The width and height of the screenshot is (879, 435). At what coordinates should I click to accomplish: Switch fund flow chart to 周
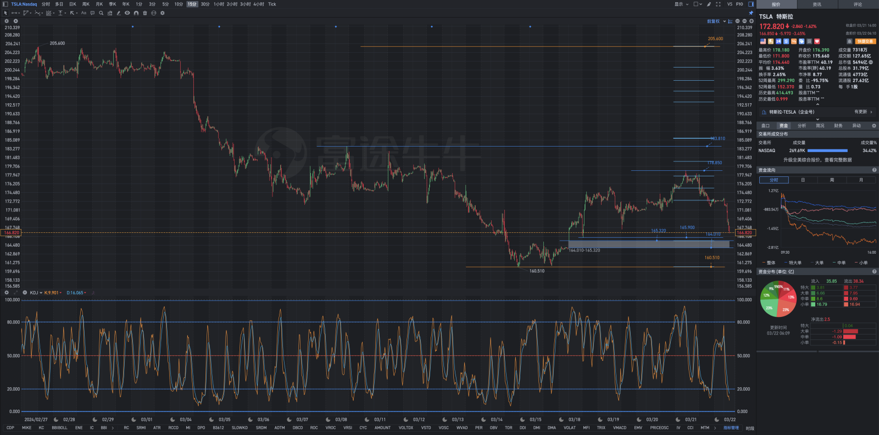[x=832, y=180]
